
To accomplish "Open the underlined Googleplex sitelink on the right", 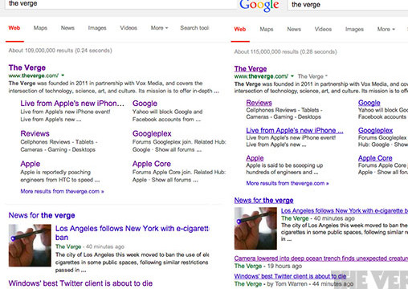I will coord(375,131).
